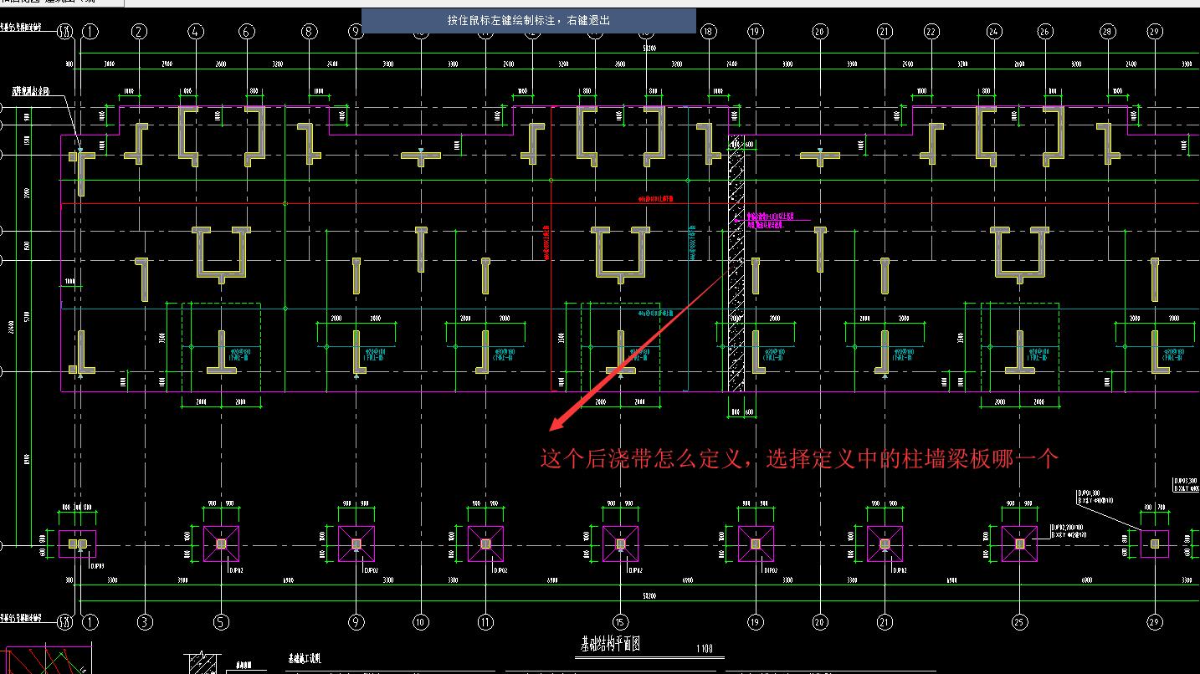Image resolution: width=1200 pixels, height=674 pixels.
Task: Click the blue hint banner about drawing annotations
Action: point(529,21)
